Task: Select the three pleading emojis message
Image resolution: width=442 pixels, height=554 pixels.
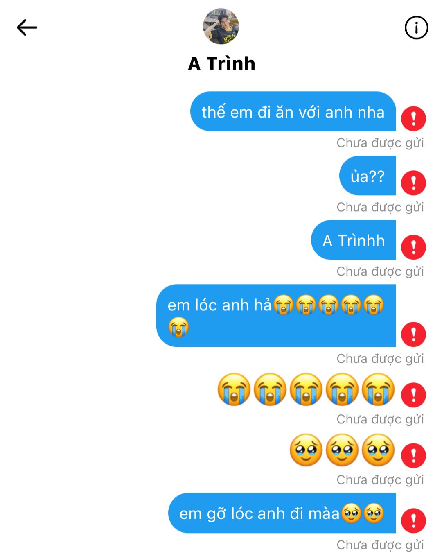Action: 342,450
